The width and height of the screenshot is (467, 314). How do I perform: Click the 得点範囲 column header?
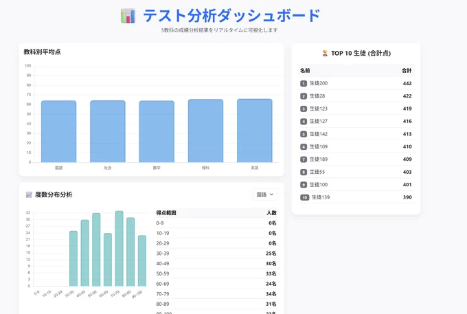pyautogui.click(x=166, y=213)
